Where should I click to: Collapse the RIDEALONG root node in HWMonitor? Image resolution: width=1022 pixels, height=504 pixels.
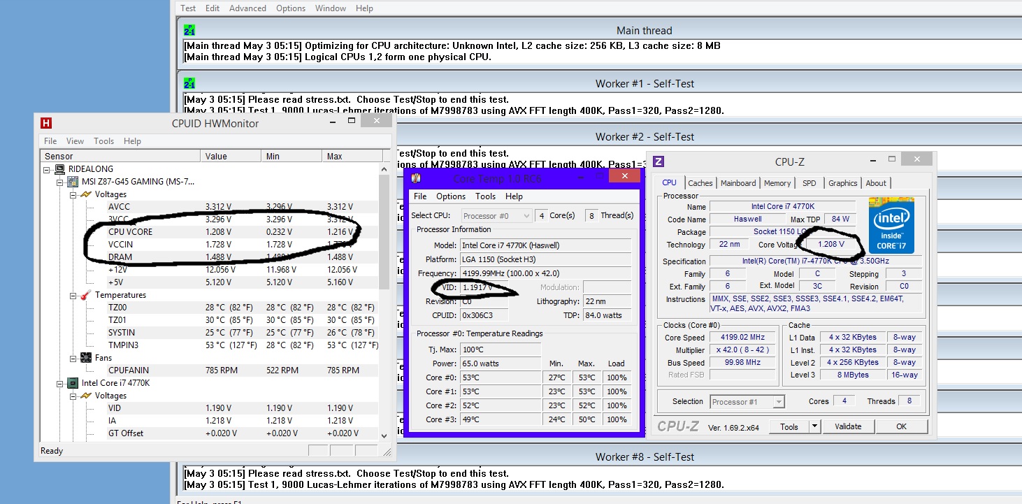(46, 169)
